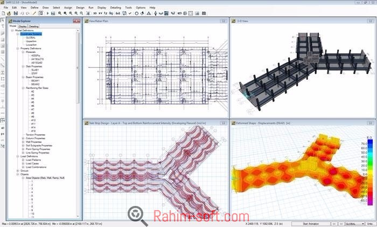377x227 pixels.
Task: Select rebar size #5 item
Action: tap(32, 102)
